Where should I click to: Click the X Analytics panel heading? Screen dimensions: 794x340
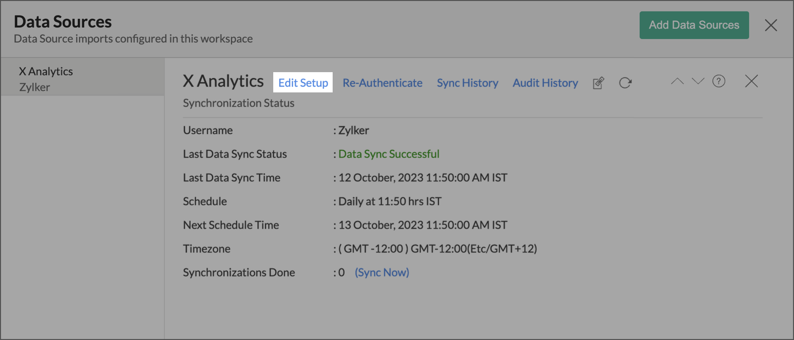(223, 81)
